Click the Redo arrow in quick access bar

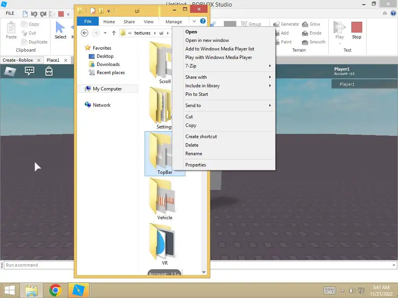point(43,14)
